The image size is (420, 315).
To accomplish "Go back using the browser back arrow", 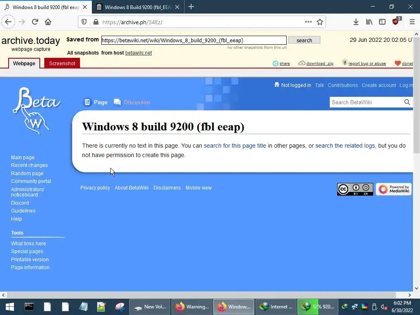I will [8, 22].
